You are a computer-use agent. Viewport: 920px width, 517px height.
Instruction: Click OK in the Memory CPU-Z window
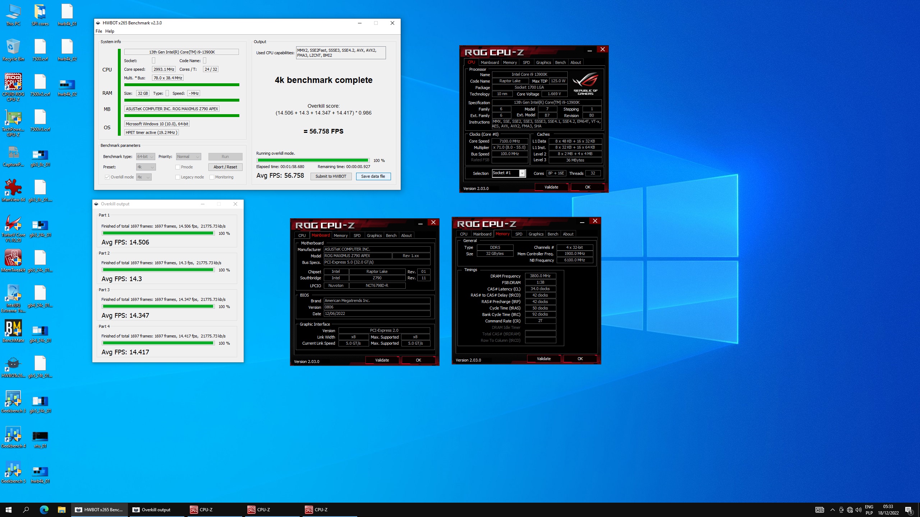pyautogui.click(x=580, y=359)
